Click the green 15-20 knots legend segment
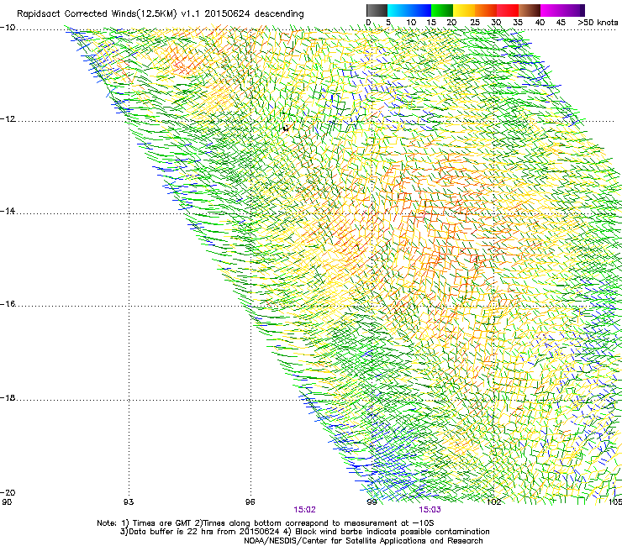Image resolution: width=622 pixels, height=546 pixels. (x=442, y=10)
